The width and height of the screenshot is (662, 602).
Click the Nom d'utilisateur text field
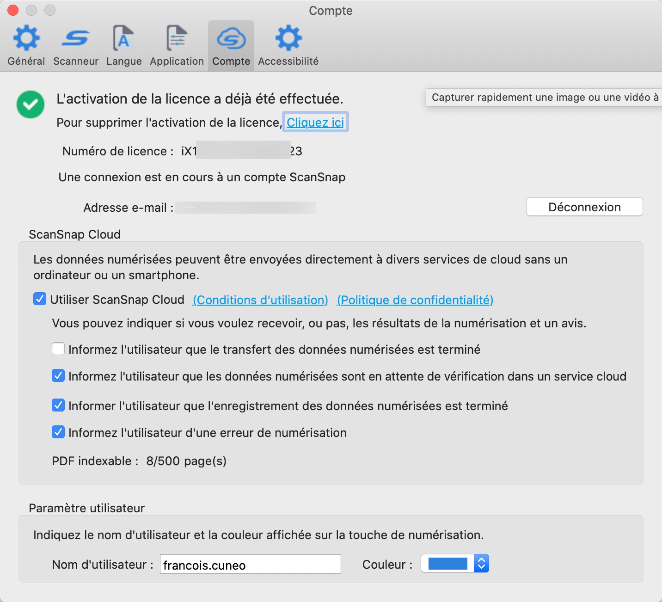pyautogui.click(x=251, y=564)
